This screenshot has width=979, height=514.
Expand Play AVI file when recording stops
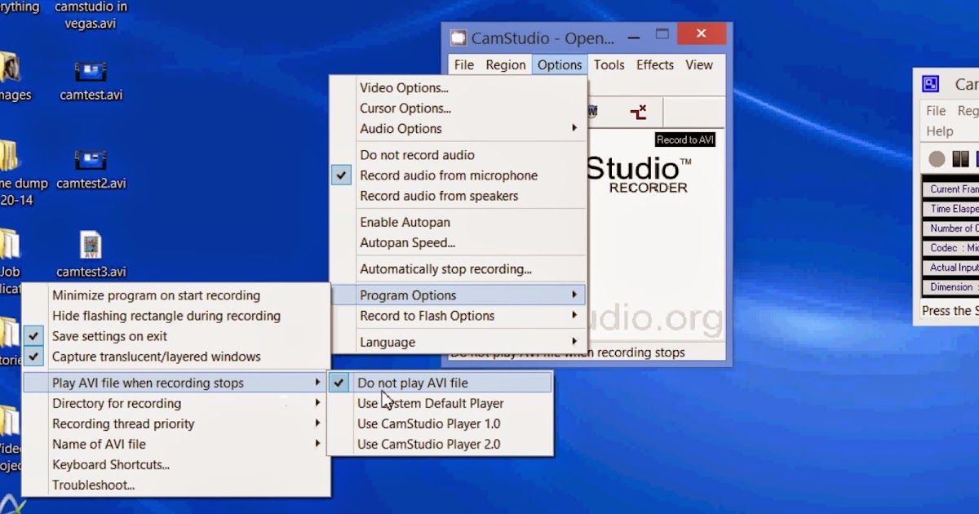pyautogui.click(x=176, y=383)
